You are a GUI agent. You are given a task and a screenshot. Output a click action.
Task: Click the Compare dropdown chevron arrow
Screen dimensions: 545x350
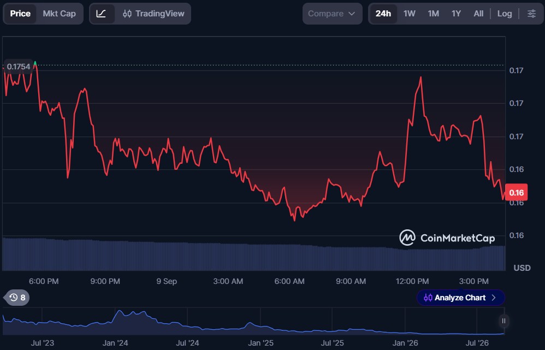pyautogui.click(x=352, y=14)
